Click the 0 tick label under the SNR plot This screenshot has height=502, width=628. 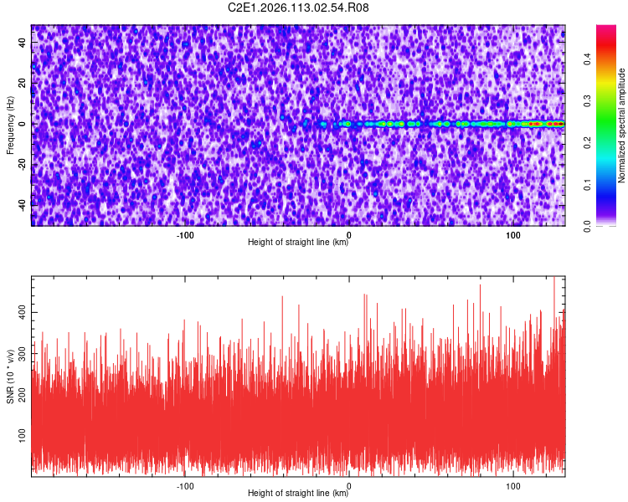(348, 485)
